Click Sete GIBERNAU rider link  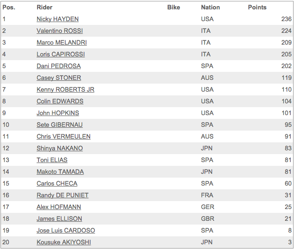coord(60,125)
